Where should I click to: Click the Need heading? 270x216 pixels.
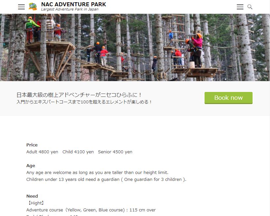[x=32, y=196]
